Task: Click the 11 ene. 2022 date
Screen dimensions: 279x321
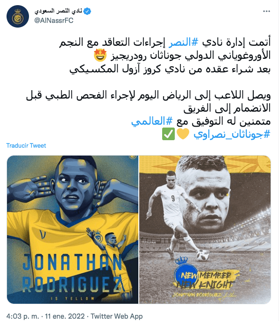Action: [x=65, y=316]
